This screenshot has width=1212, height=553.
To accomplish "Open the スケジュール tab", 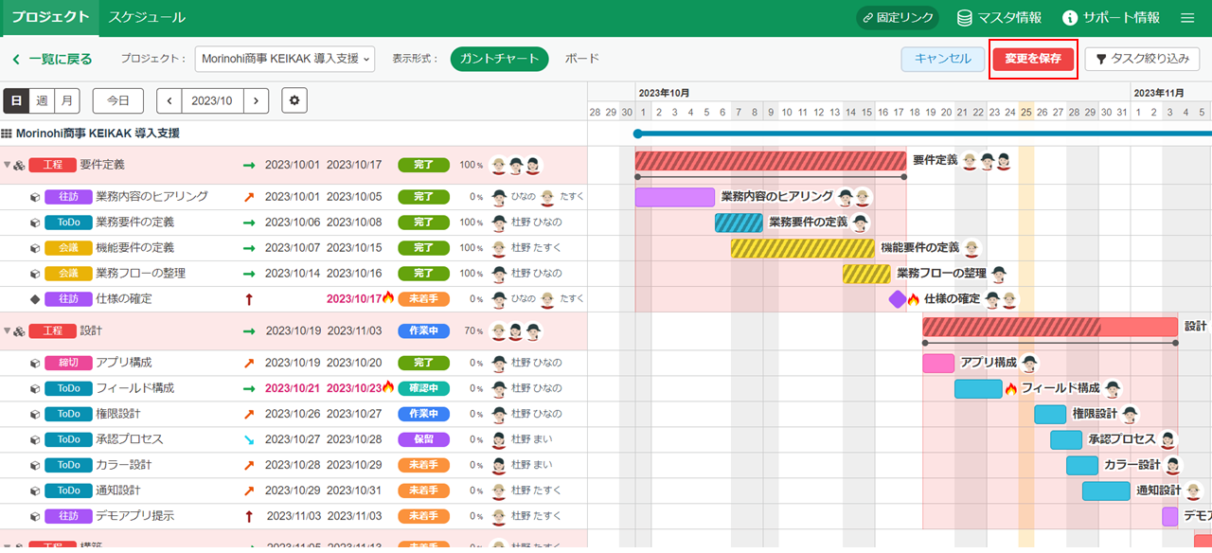I will pyautogui.click(x=146, y=18).
